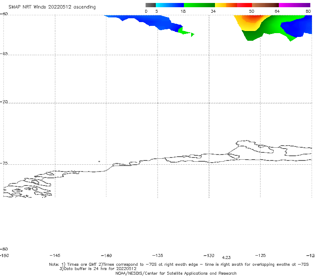The height and width of the screenshot is (276, 315).
Task: Click the colorbar label '5'
Action: (157, 11)
